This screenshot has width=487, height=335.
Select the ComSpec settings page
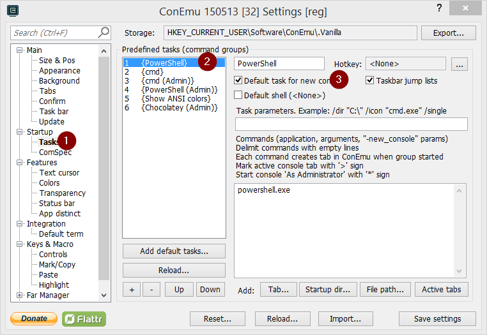click(56, 153)
